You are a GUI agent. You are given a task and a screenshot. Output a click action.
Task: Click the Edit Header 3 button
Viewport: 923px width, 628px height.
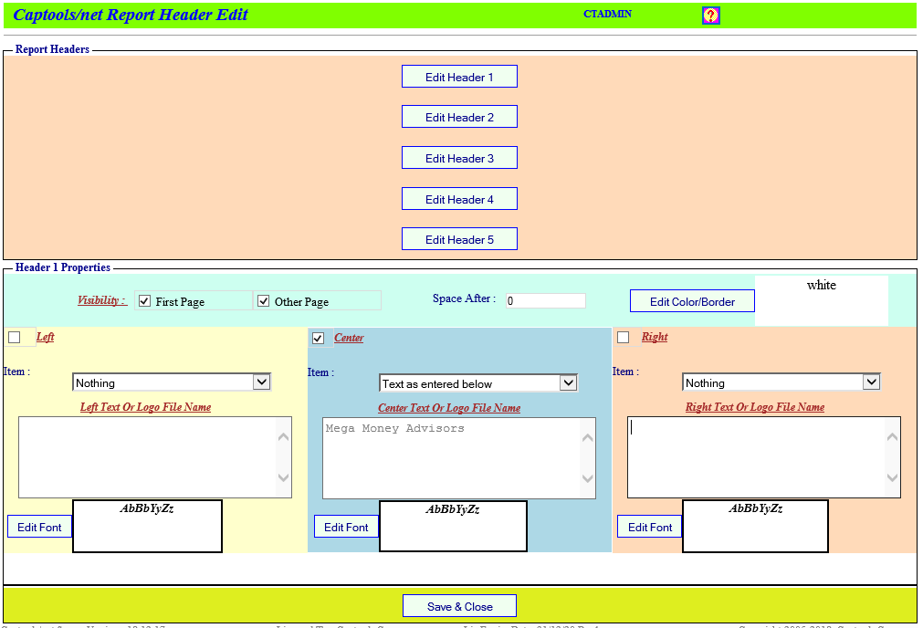point(459,158)
